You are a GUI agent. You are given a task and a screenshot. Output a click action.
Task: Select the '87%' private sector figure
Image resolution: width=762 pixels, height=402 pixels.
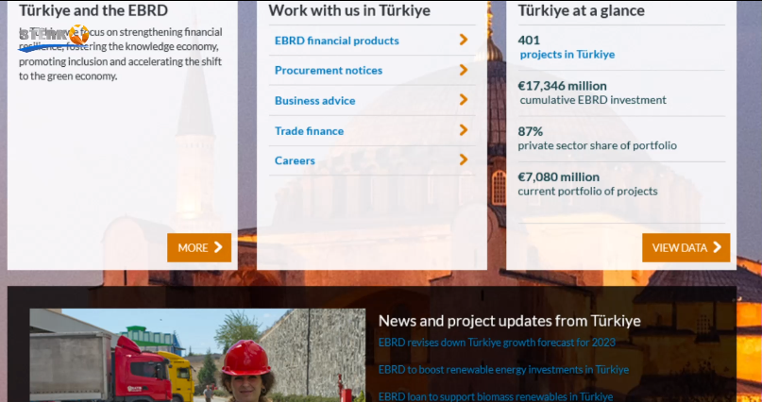[531, 131]
